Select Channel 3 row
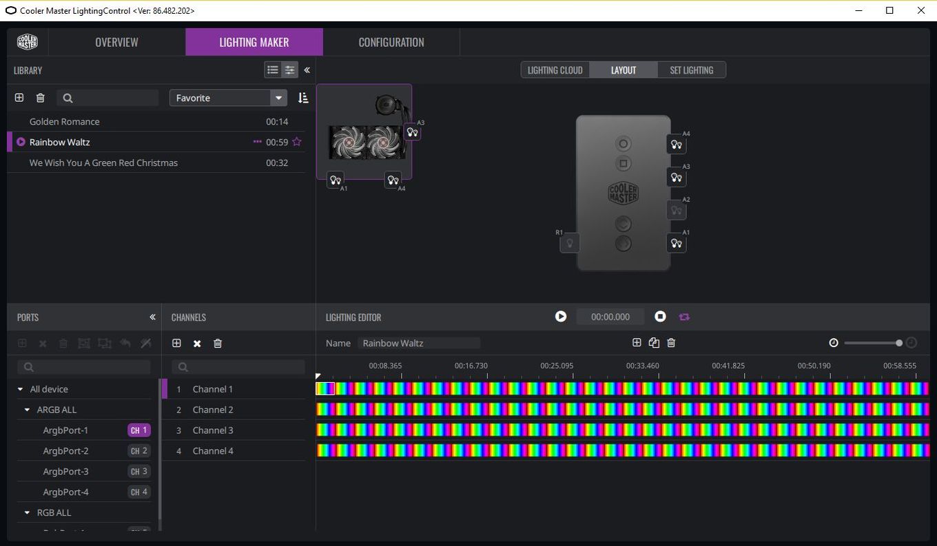 (234, 430)
